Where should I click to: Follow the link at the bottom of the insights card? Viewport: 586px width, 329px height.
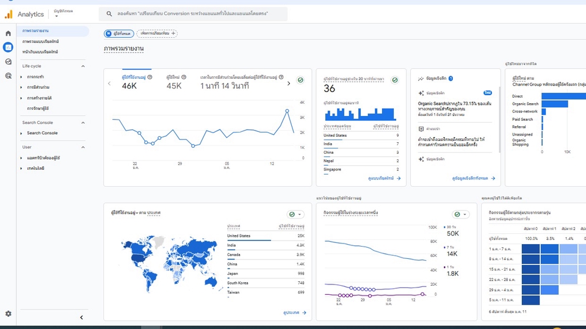(474, 178)
